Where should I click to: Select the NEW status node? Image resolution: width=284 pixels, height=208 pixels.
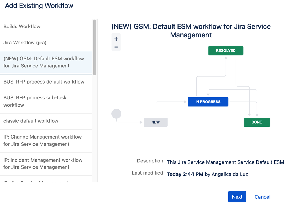point(156,122)
